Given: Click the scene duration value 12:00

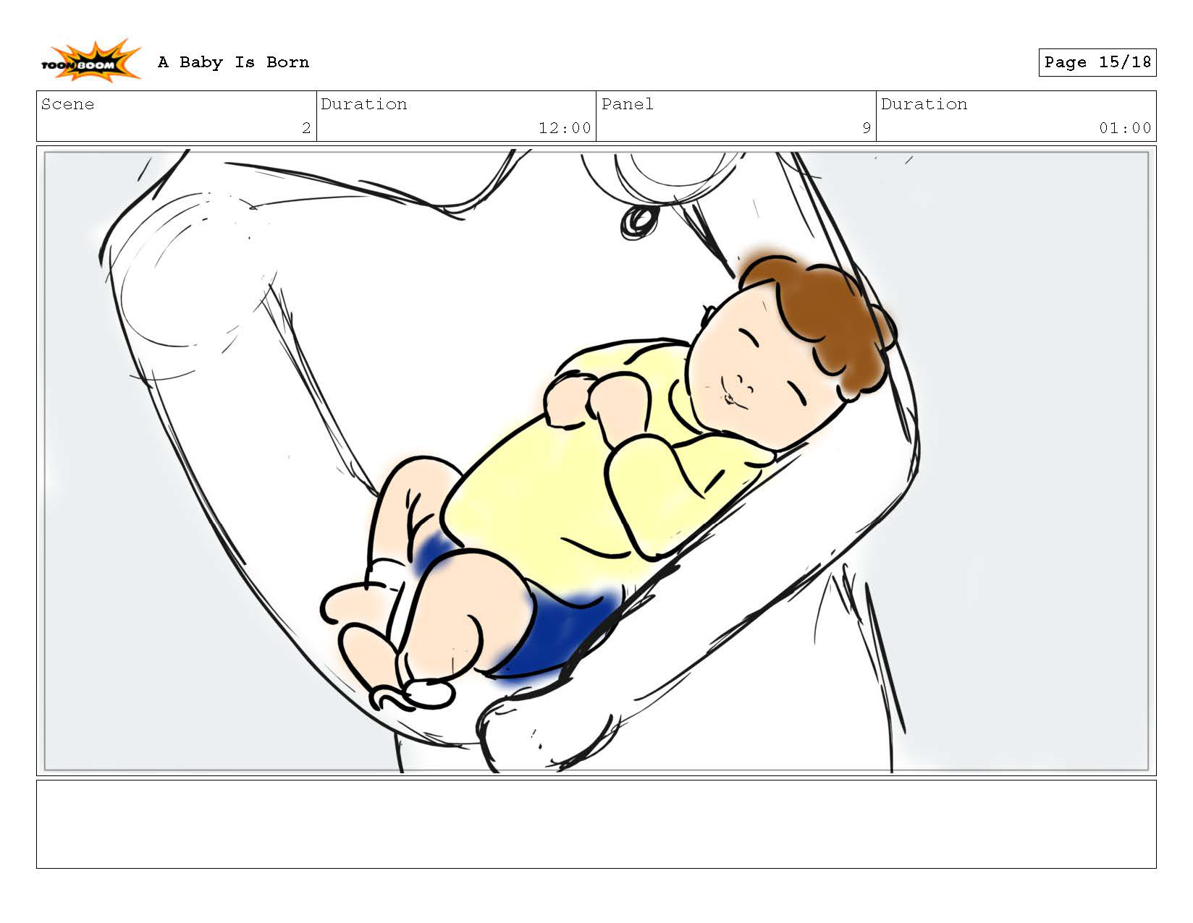Looking at the screenshot, I should pyautogui.click(x=565, y=128).
